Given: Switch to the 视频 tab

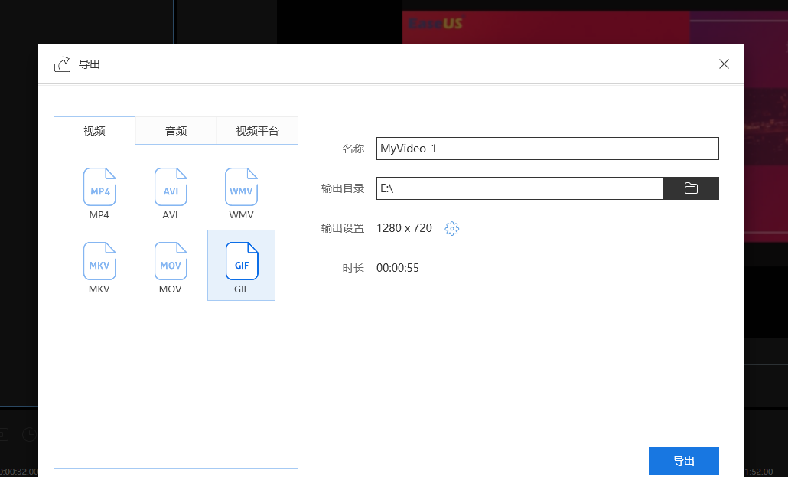Looking at the screenshot, I should (x=94, y=131).
